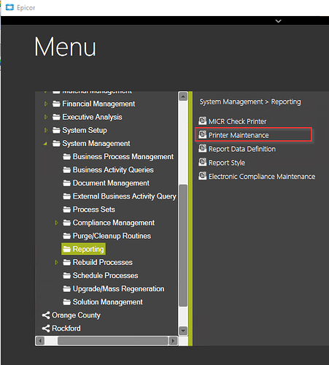The height and width of the screenshot is (365, 329).
Task: Click the tree scroll down arrow
Action: [x=183, y=331]
